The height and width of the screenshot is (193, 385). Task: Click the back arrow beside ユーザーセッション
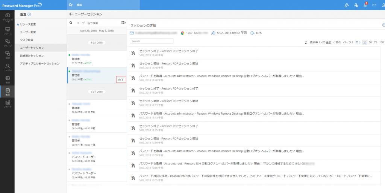[x=71, y=14]
